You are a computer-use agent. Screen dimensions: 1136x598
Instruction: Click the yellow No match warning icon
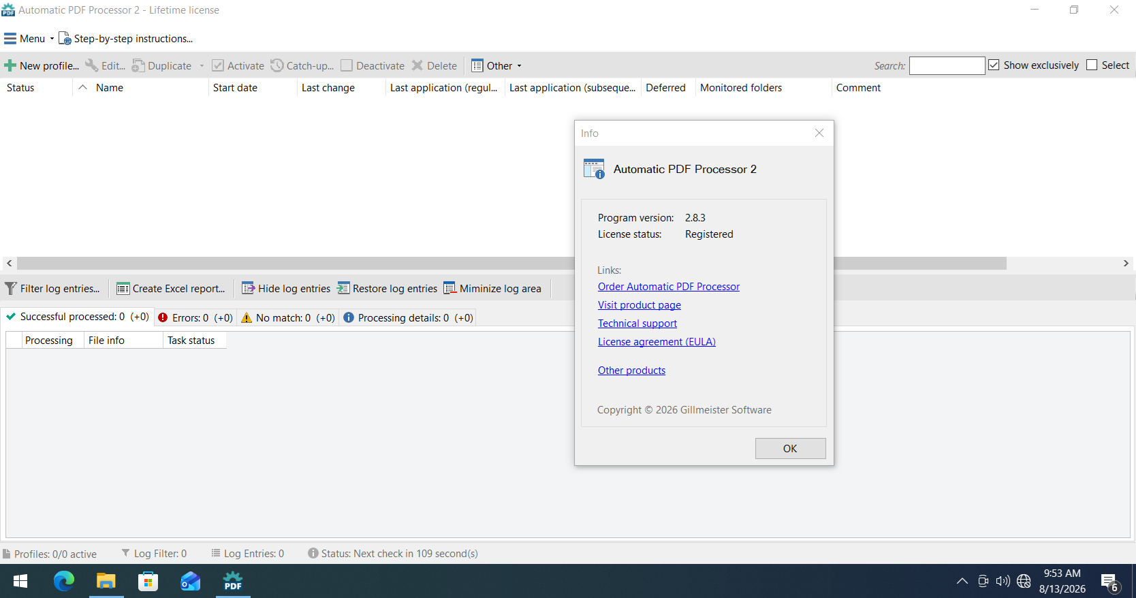click(x=247, y=317)
